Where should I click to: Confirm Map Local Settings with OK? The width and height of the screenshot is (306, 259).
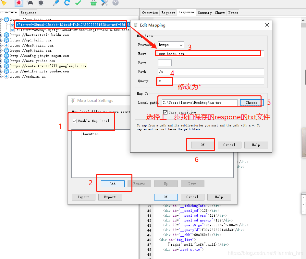(166, 197)
